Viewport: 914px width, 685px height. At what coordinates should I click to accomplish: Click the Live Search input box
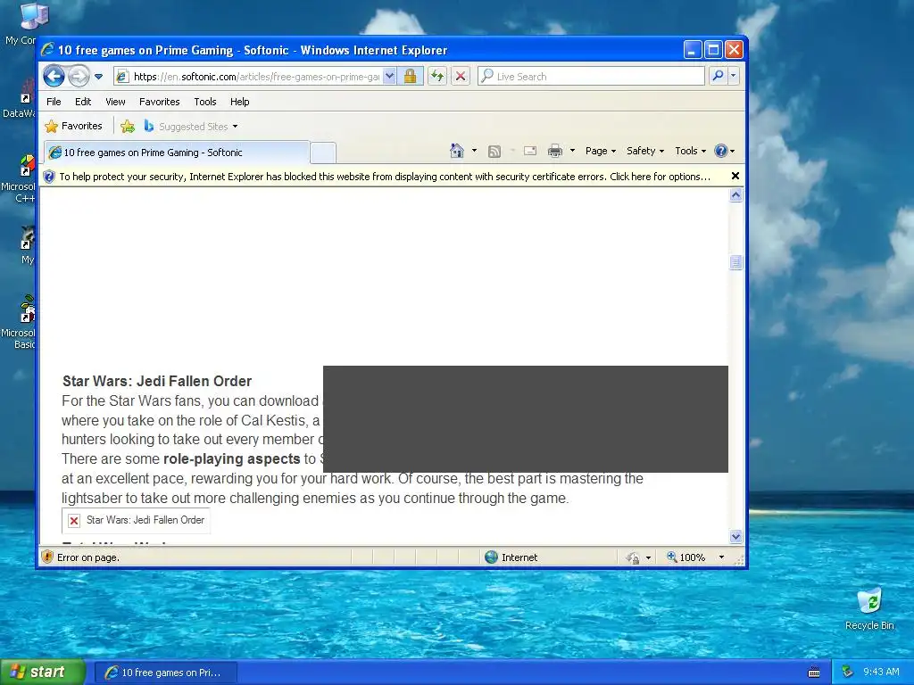click(592, 77)
